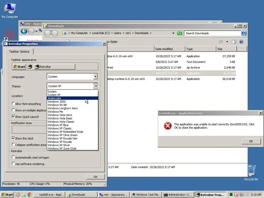Click forward arrow in retr Appearance window
The image size is (264, 198).
[x=31, y=31]
